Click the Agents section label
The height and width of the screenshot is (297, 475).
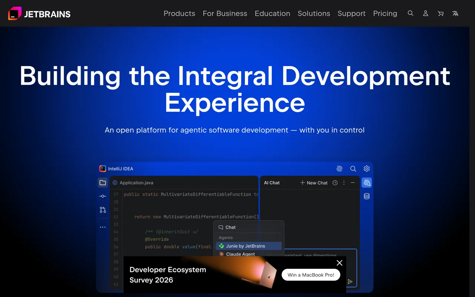pos(226,238)
